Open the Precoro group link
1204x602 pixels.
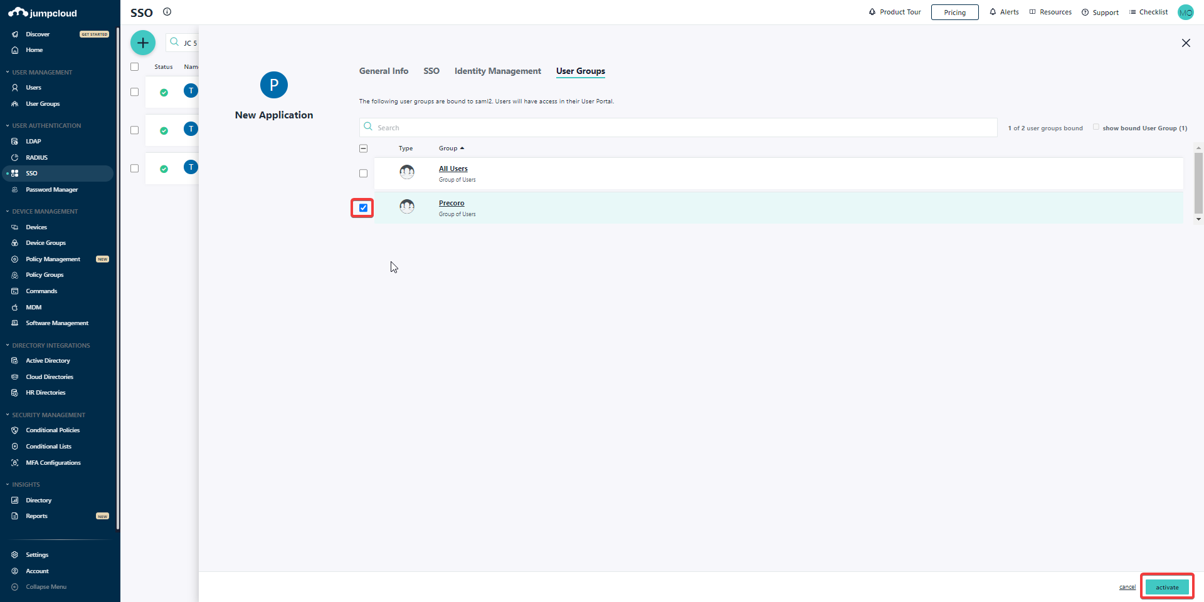coord(451,203)
